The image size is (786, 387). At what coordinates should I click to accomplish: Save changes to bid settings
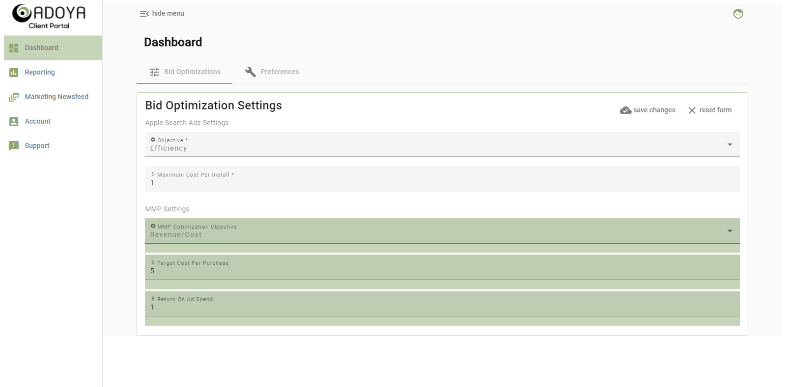[x=647, y=110]
